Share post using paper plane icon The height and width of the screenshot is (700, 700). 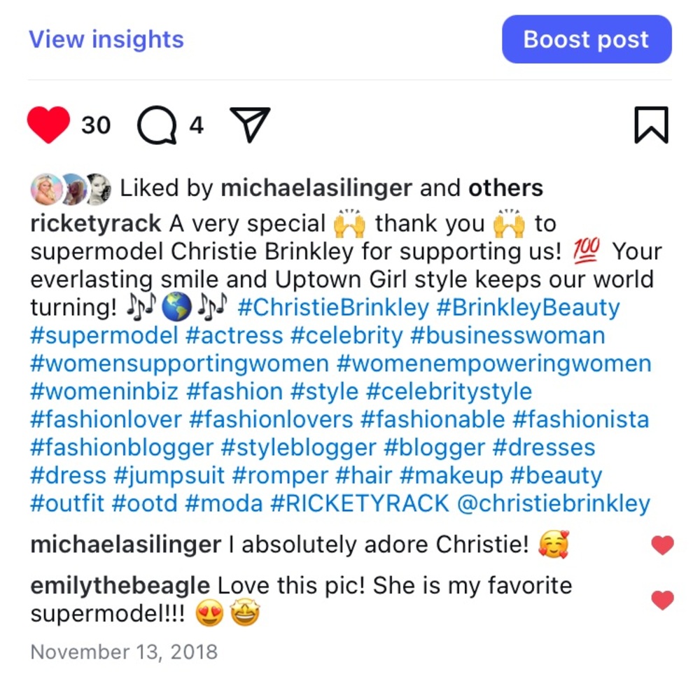click(250, 125)
